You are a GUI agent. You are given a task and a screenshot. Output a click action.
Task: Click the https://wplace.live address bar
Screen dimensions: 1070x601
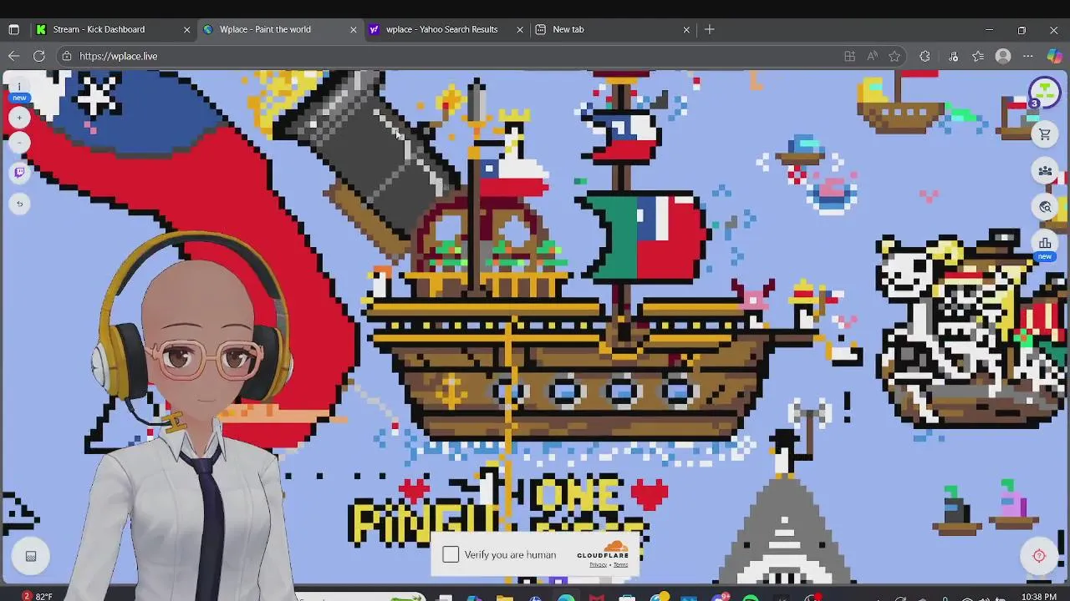(x=451, y=56)
